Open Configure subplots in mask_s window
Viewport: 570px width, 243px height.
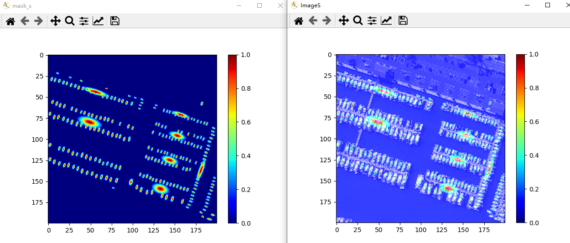click(84, 21)
